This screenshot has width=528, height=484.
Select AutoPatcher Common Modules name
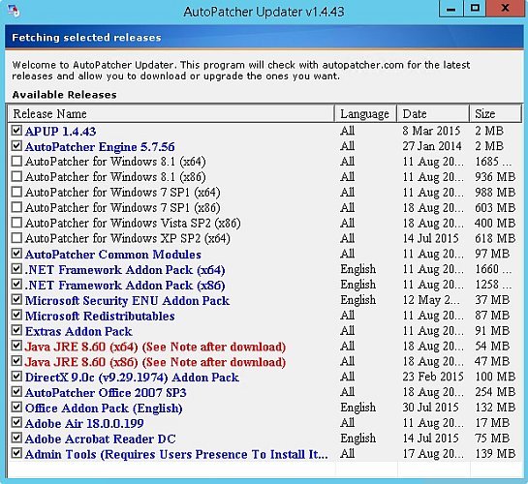[x=112, y=255]
